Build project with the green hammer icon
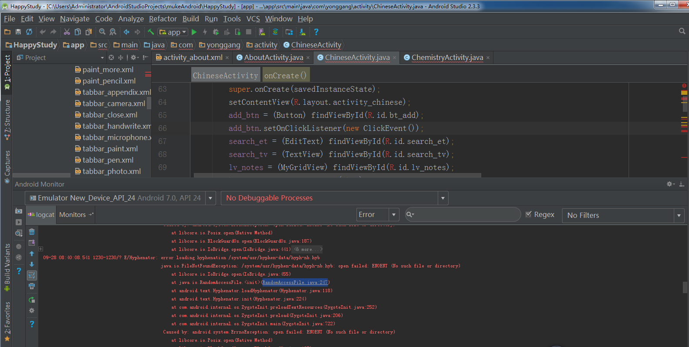The image size is (689, 347). click(151, 32)
